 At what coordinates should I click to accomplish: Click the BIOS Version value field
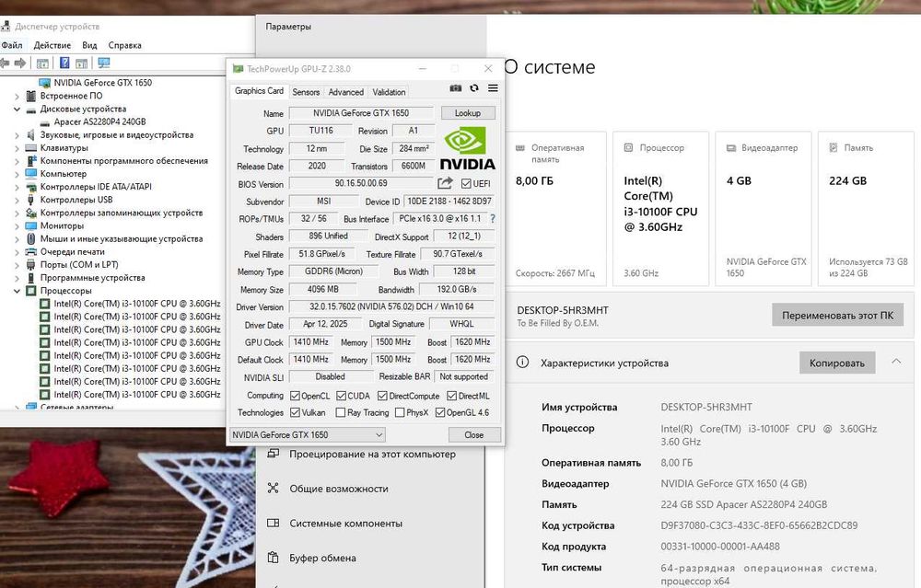tap(361, 183)
